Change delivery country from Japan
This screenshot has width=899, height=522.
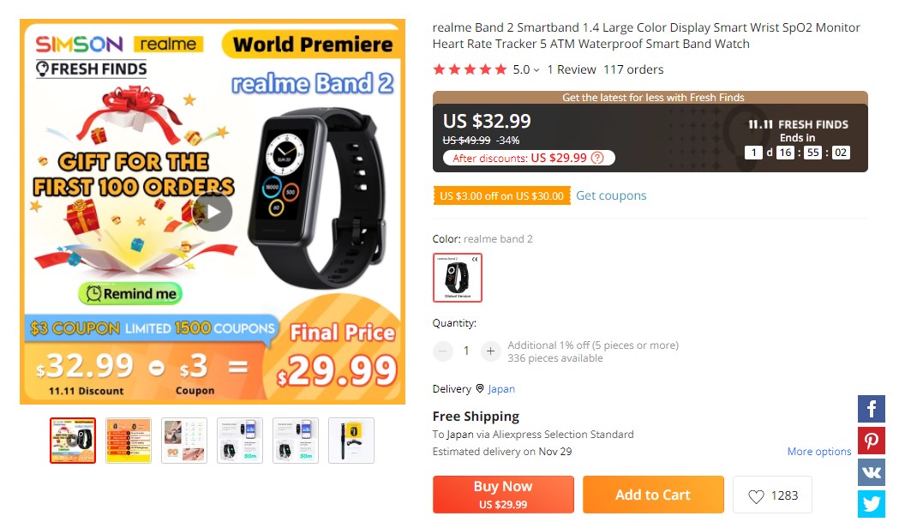501,389
